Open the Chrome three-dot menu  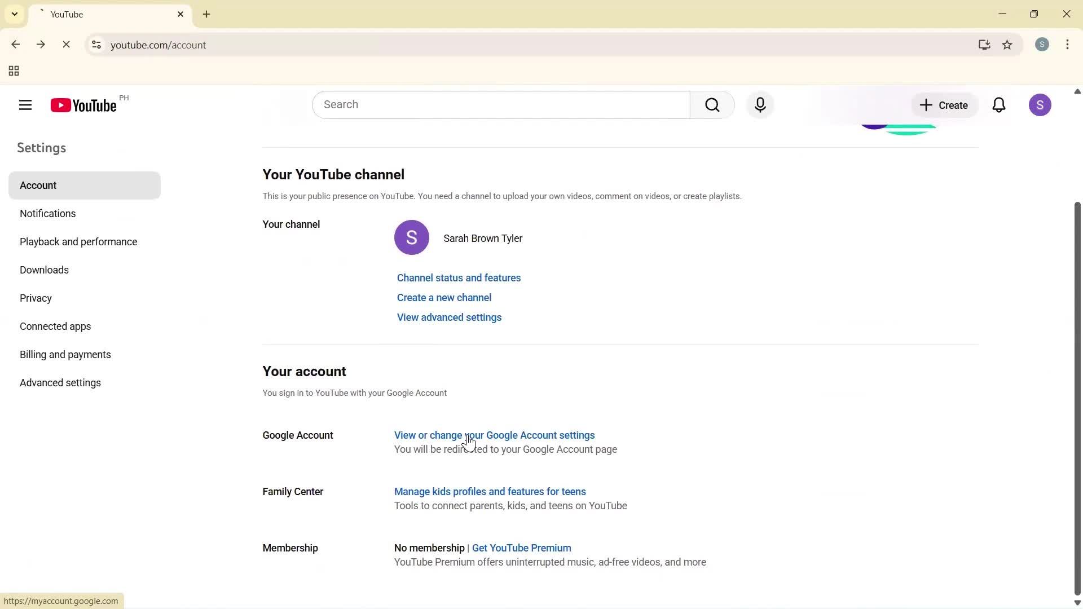[1067, 45]
